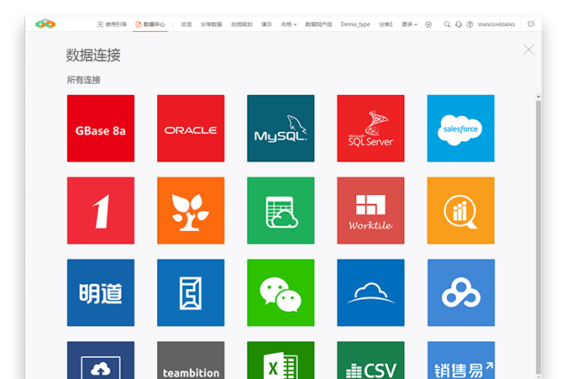Choose the teambition connector

(x=191, y=361)
